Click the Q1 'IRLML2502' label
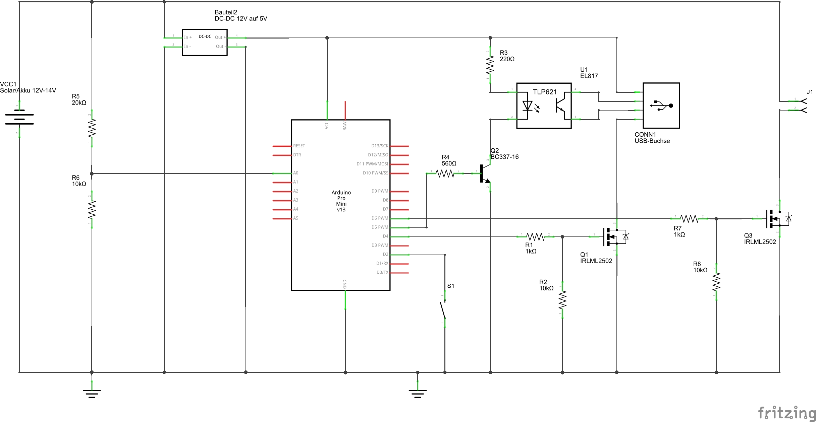Screen dimensions: 816x422 (596, 261)
